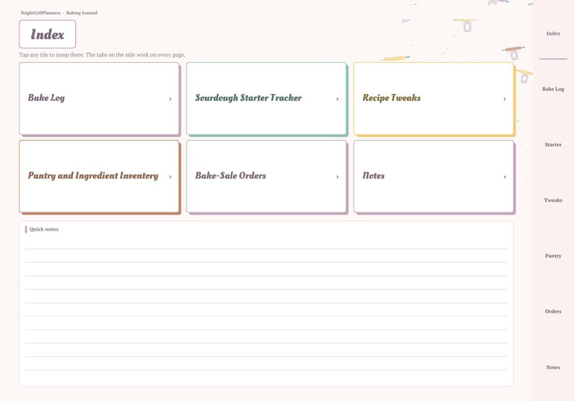
Task: Click the chevron on Bake-Sale Orders tile
Action: tap(337, 177)
